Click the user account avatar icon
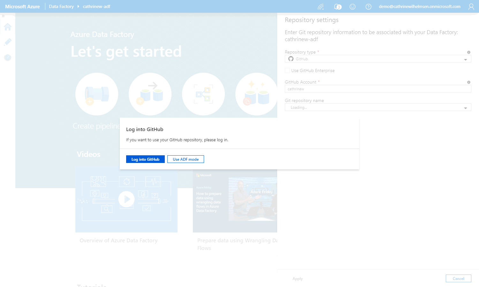 coord(471,7)
